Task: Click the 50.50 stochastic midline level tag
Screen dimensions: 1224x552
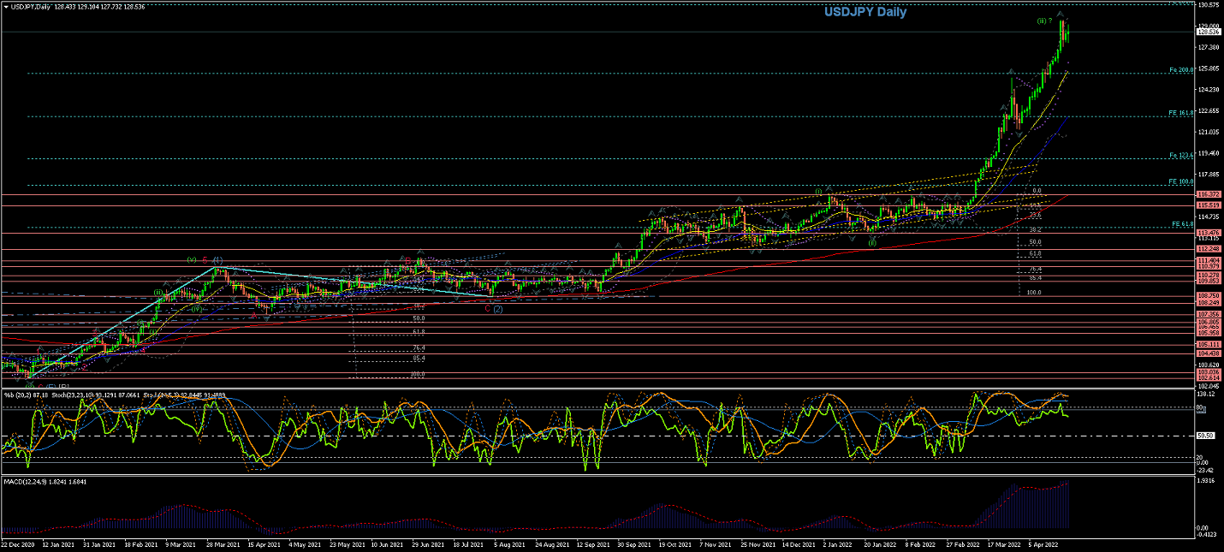Action: point(1206,436)
